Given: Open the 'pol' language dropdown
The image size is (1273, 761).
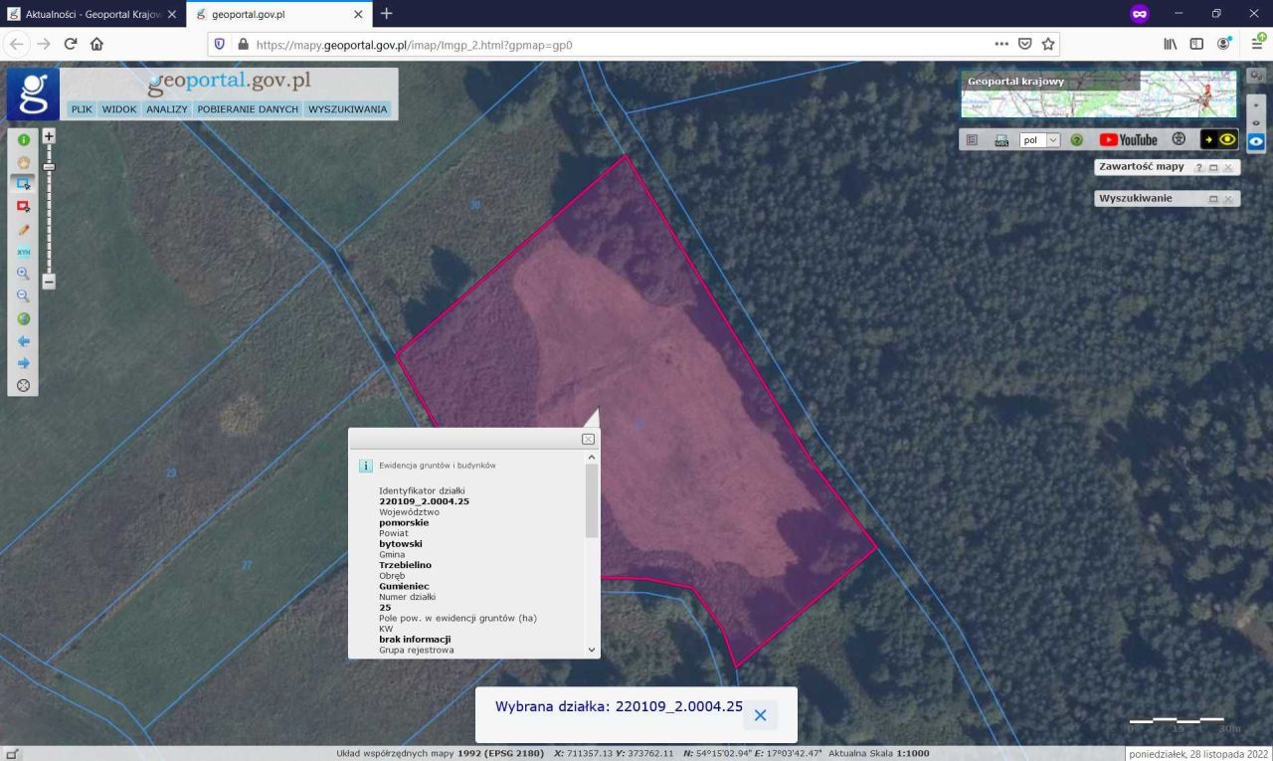Looking at the screenshot, I should tap(1040, 140).
